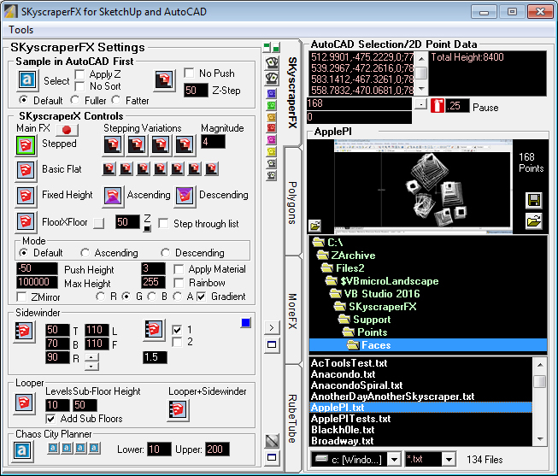
Task: Uncheck Add Sub Floors checkbox
Action: (x=51, y=419)
